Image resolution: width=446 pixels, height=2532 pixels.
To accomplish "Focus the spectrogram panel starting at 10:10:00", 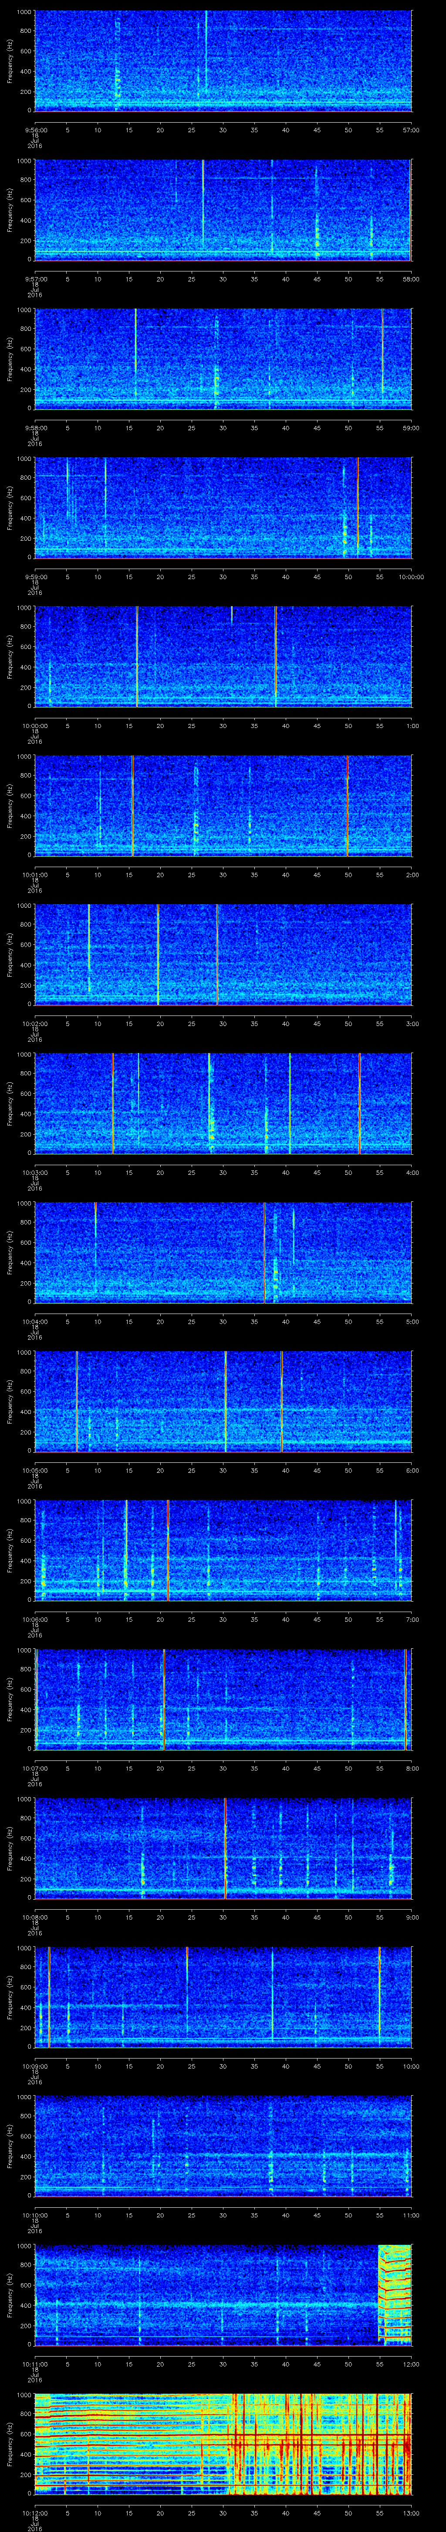I will click(223, 2146).
